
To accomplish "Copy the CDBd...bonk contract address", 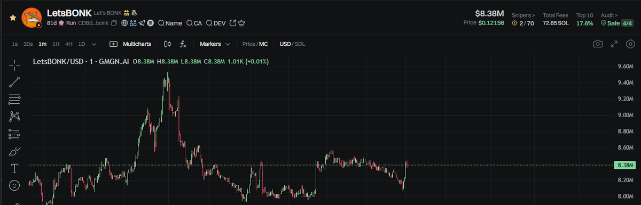I will click(x=114, y=23).
